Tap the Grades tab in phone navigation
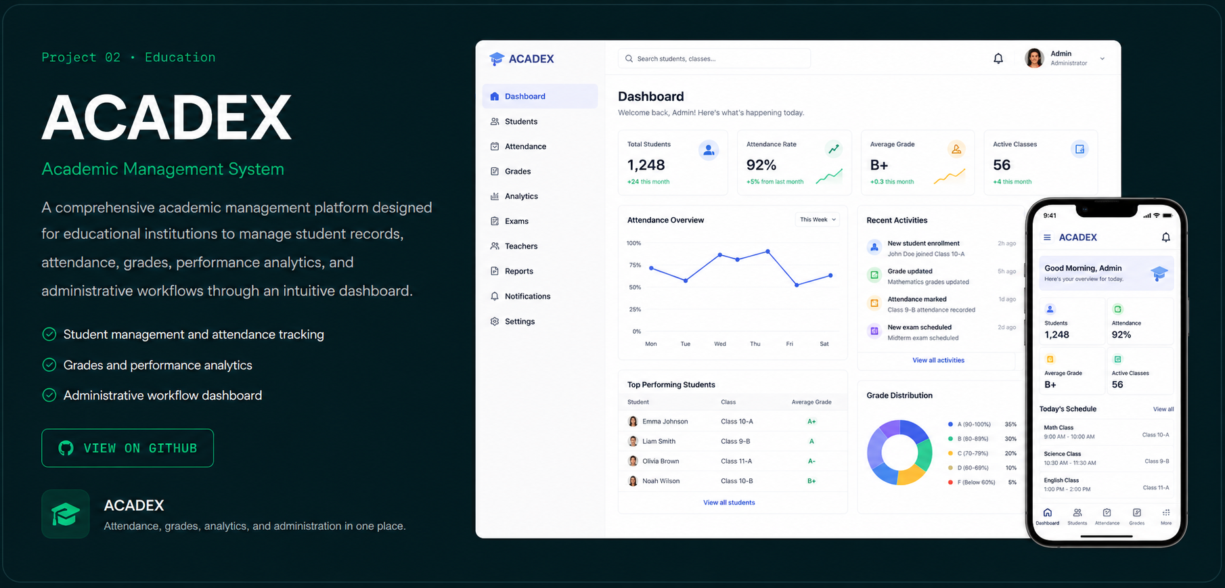 [1137, 517]
